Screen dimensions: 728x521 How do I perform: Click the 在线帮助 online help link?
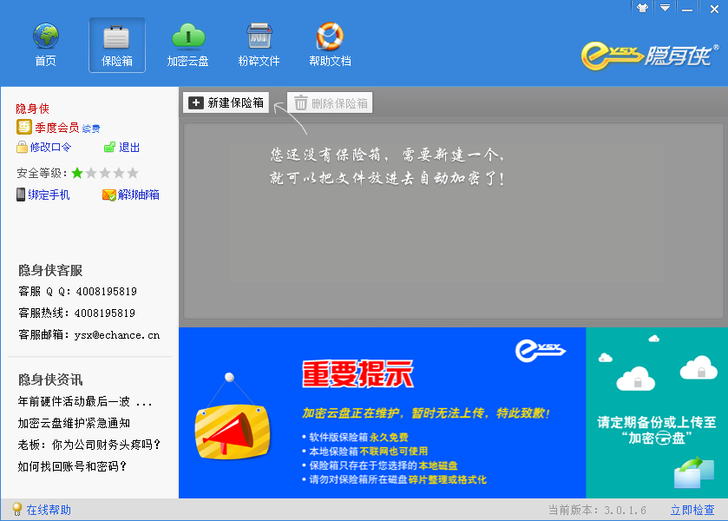pyautogui.click(x=49, y=510)
